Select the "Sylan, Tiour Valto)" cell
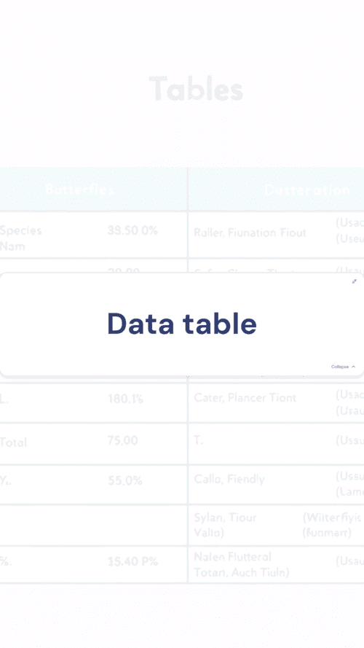Viewport: 364px width, 648px height. tap(226, 525)
